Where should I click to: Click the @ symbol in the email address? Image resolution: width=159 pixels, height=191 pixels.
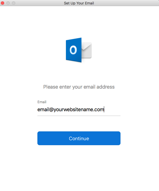point(52,110)
